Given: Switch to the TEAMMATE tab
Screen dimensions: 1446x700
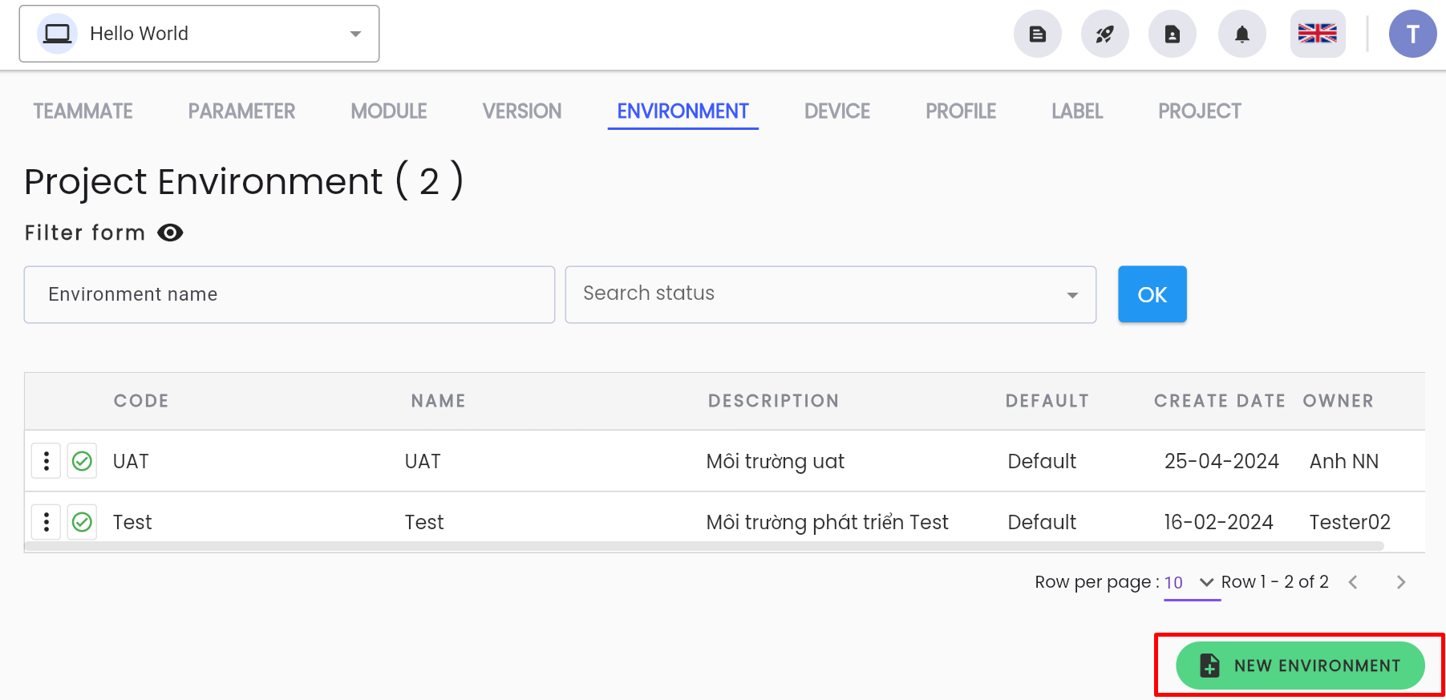Looking at the screenshot, I should point(83,111).
